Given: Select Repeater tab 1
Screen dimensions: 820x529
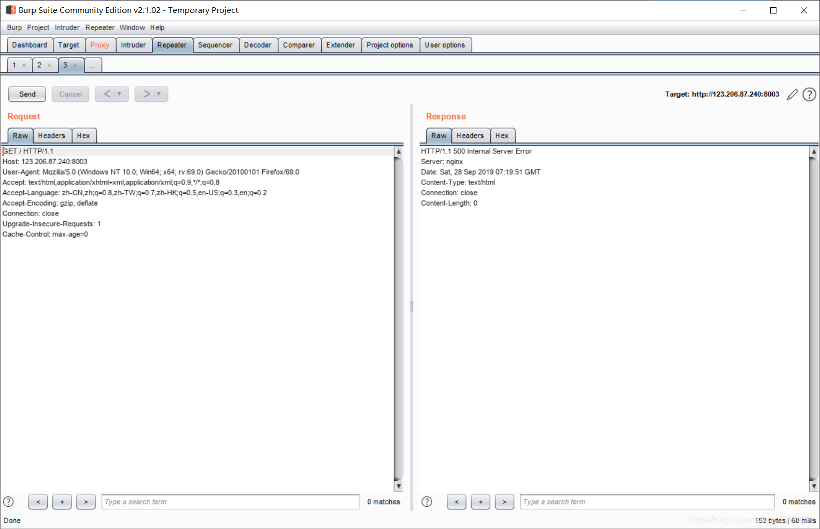Looking at the screenshot, I should [15, 65].
